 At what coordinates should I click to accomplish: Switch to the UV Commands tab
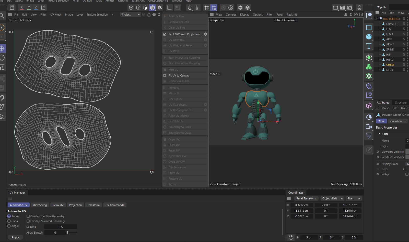coord(115,205)
